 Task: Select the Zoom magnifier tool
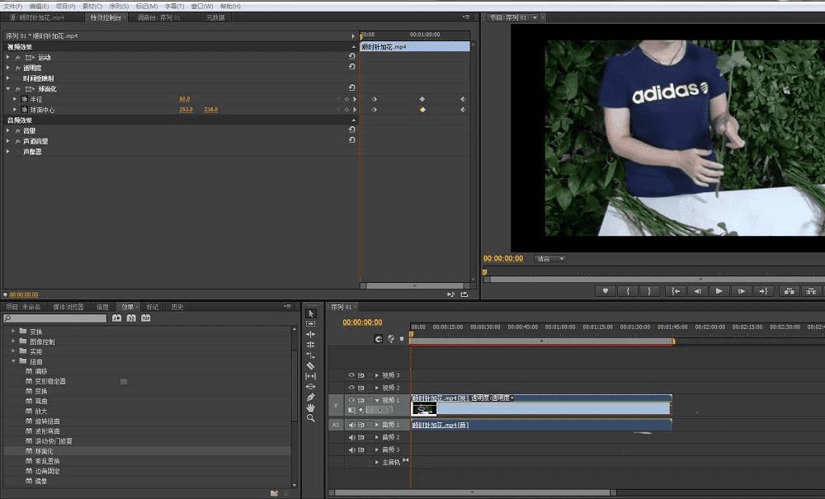pyautogui.click(x=310, y=418)
